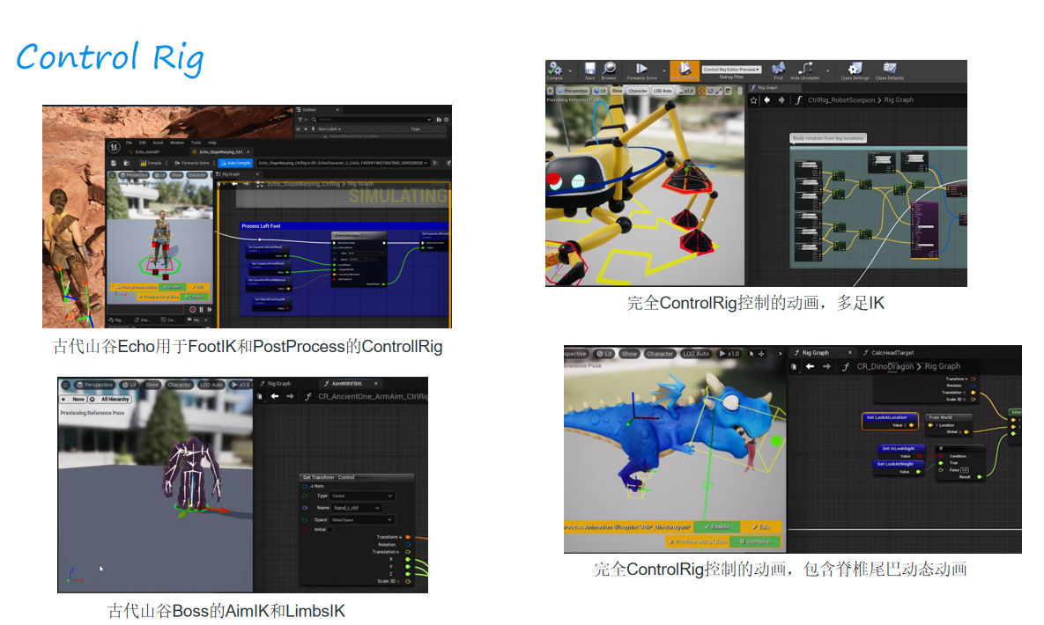
Task: Open Tools menu in Echo editor window
Action: click(x=196, y=143)
